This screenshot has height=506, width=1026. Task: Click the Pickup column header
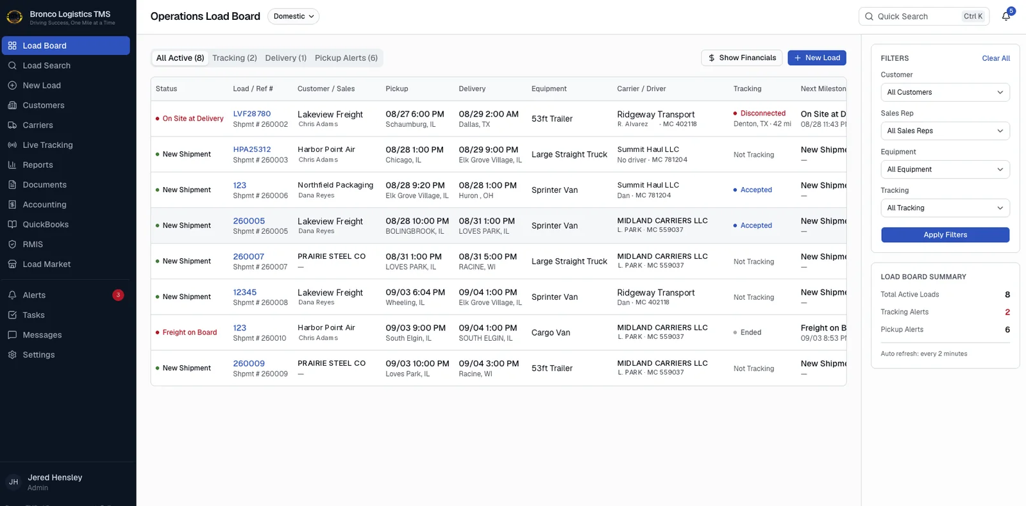pyautogui.click(x=397, y=89)
